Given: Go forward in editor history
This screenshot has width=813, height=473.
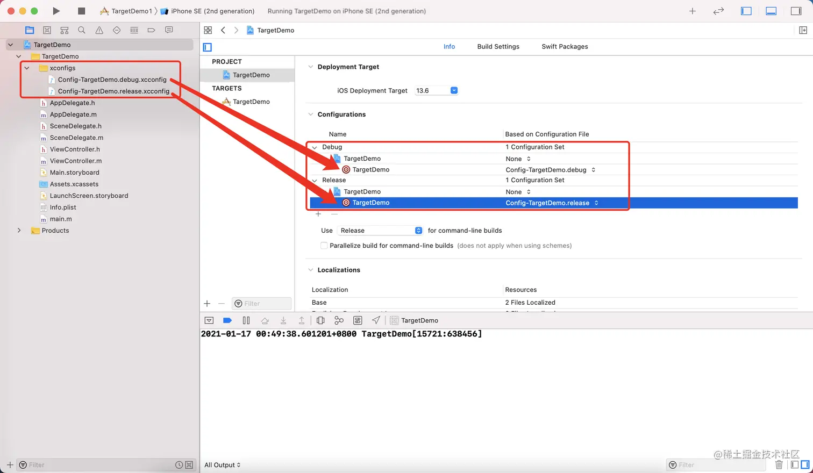Looking at the screenshot, I should coord(236,30).
